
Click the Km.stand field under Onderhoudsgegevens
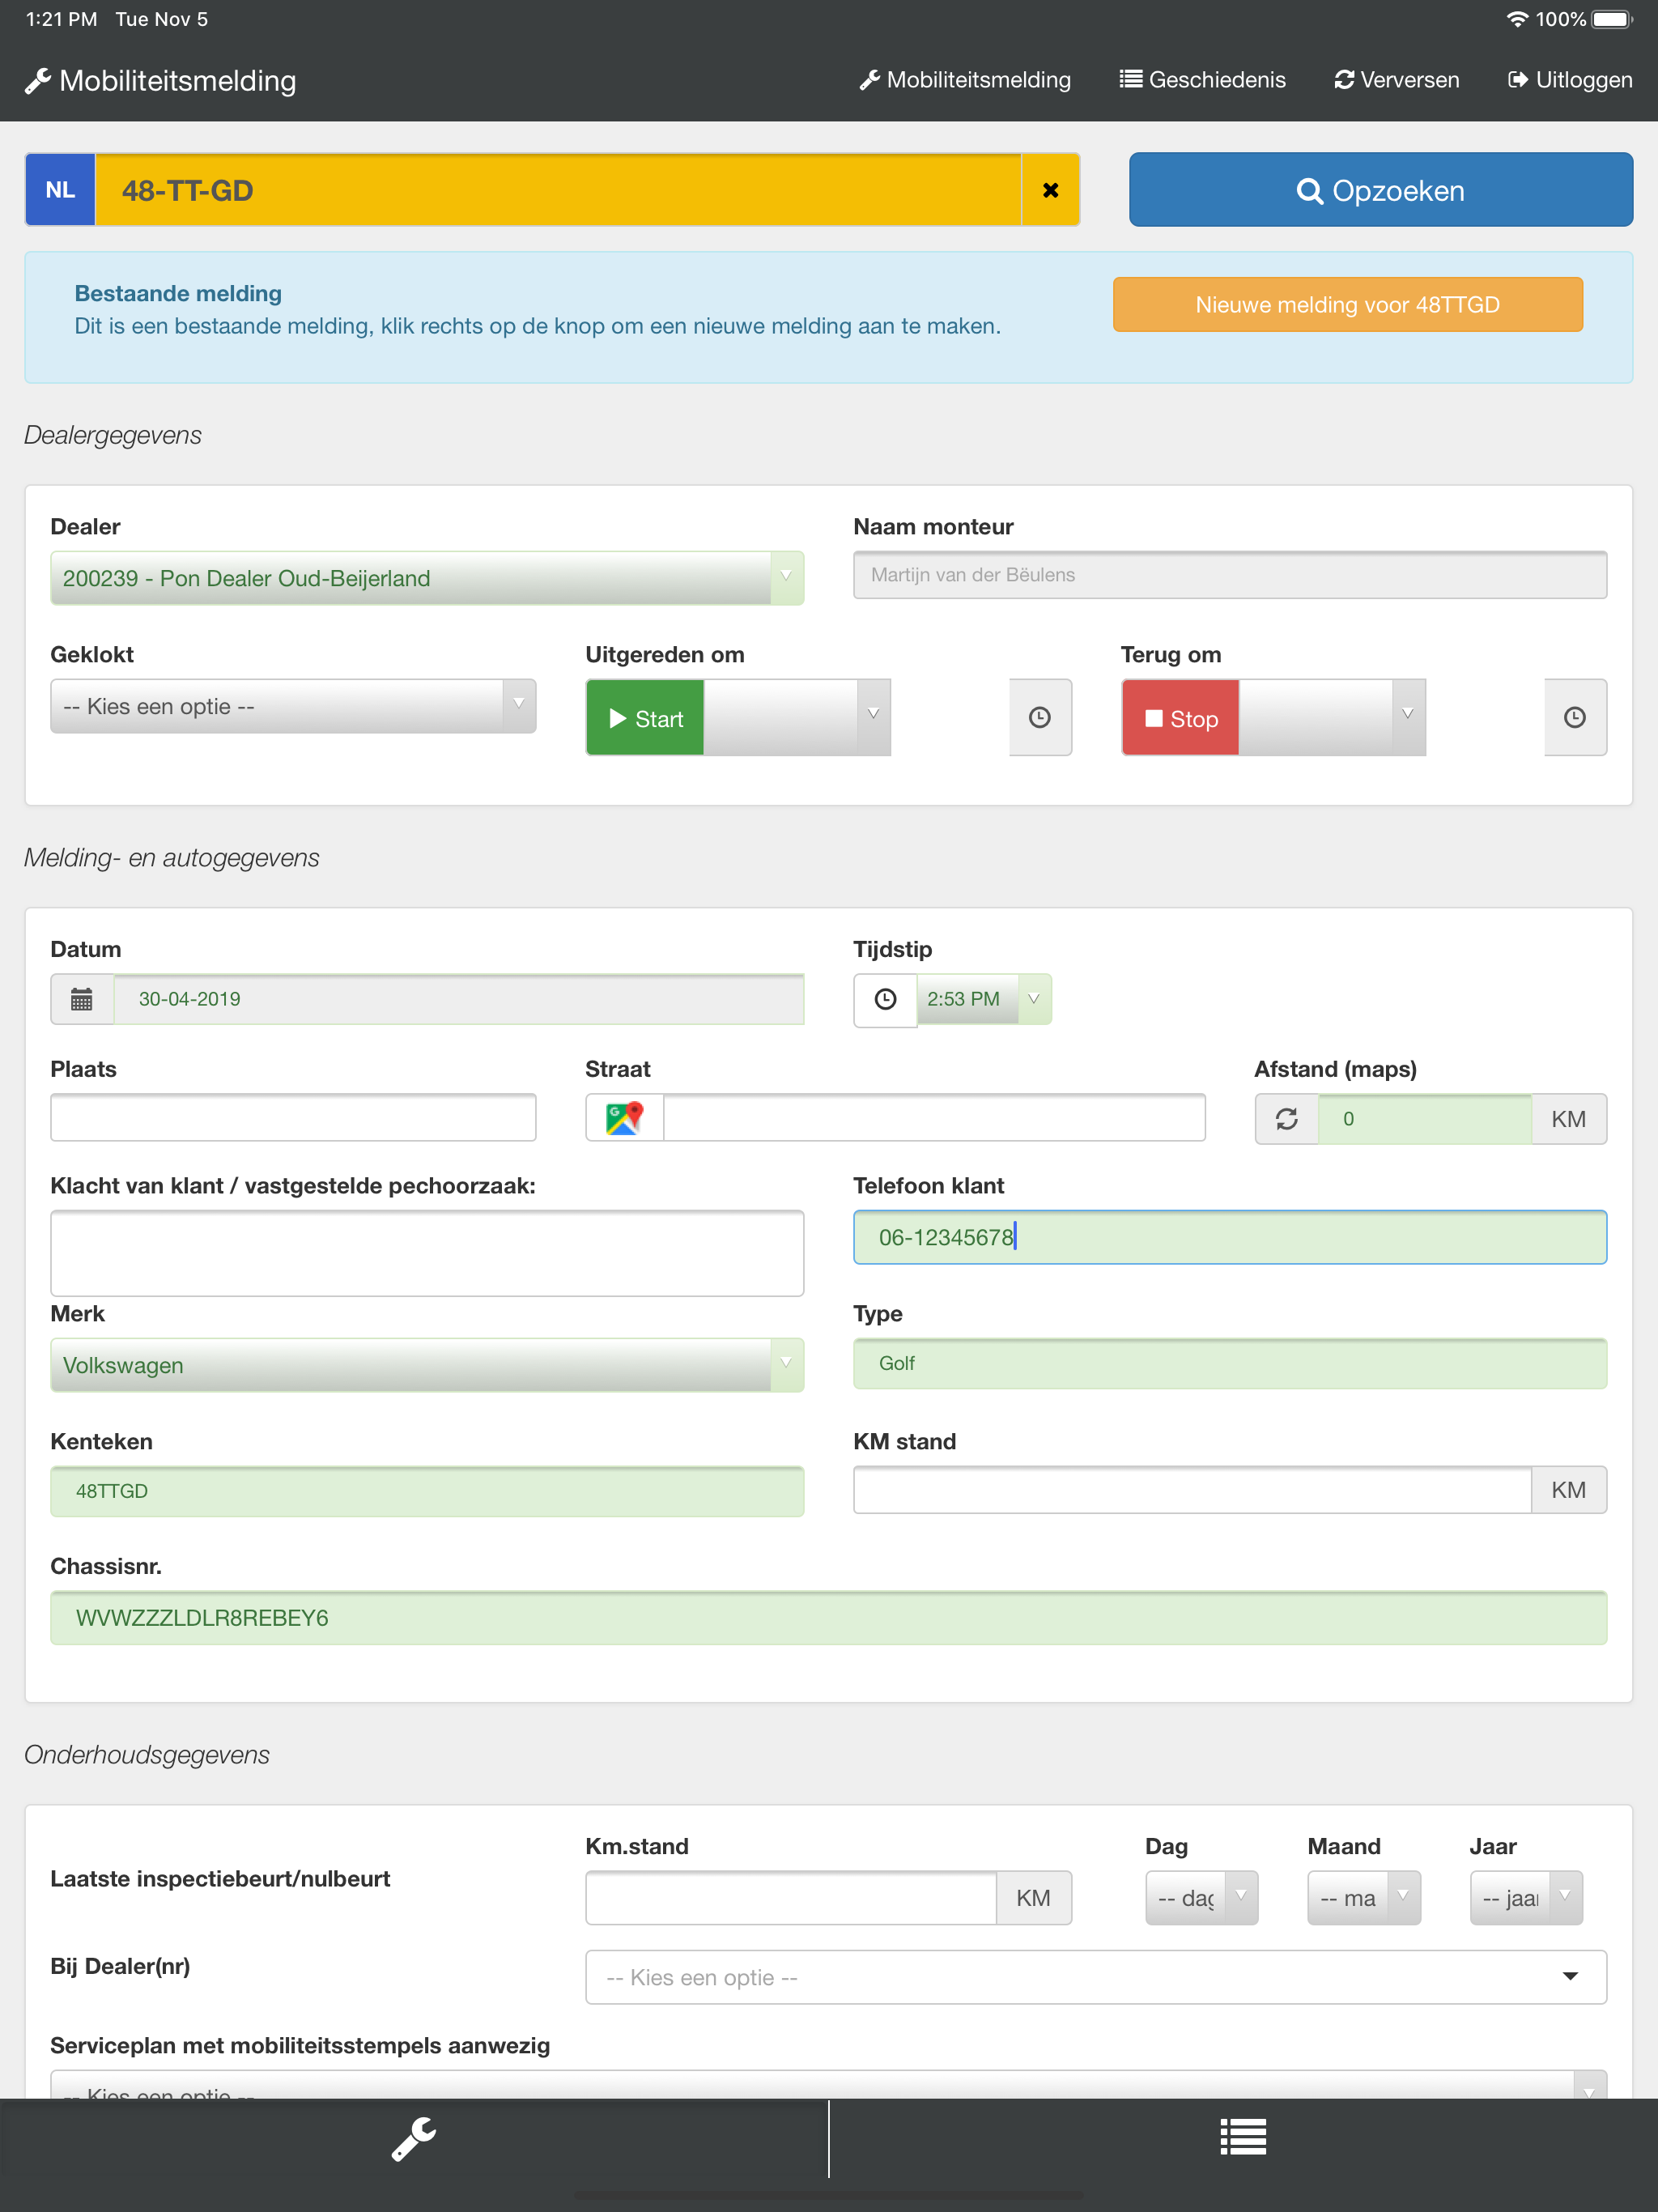[791, 1898]
